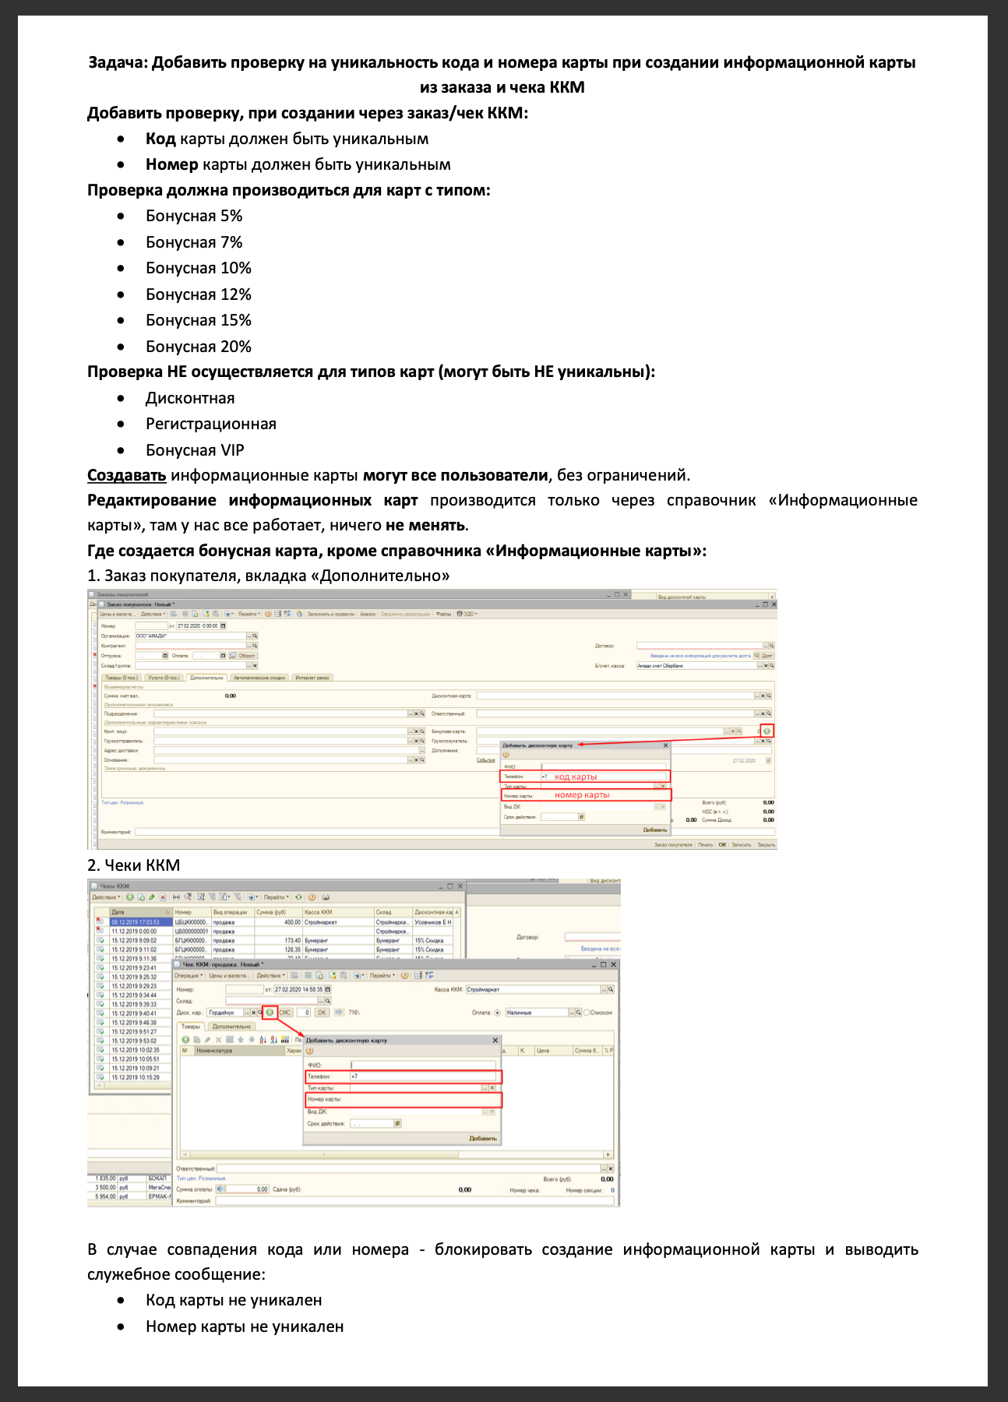This screenshot has width=1008, height=1402.
Task: Switch to the Услуги (0 поз.) tab
Action: click(x=164, y=678)
